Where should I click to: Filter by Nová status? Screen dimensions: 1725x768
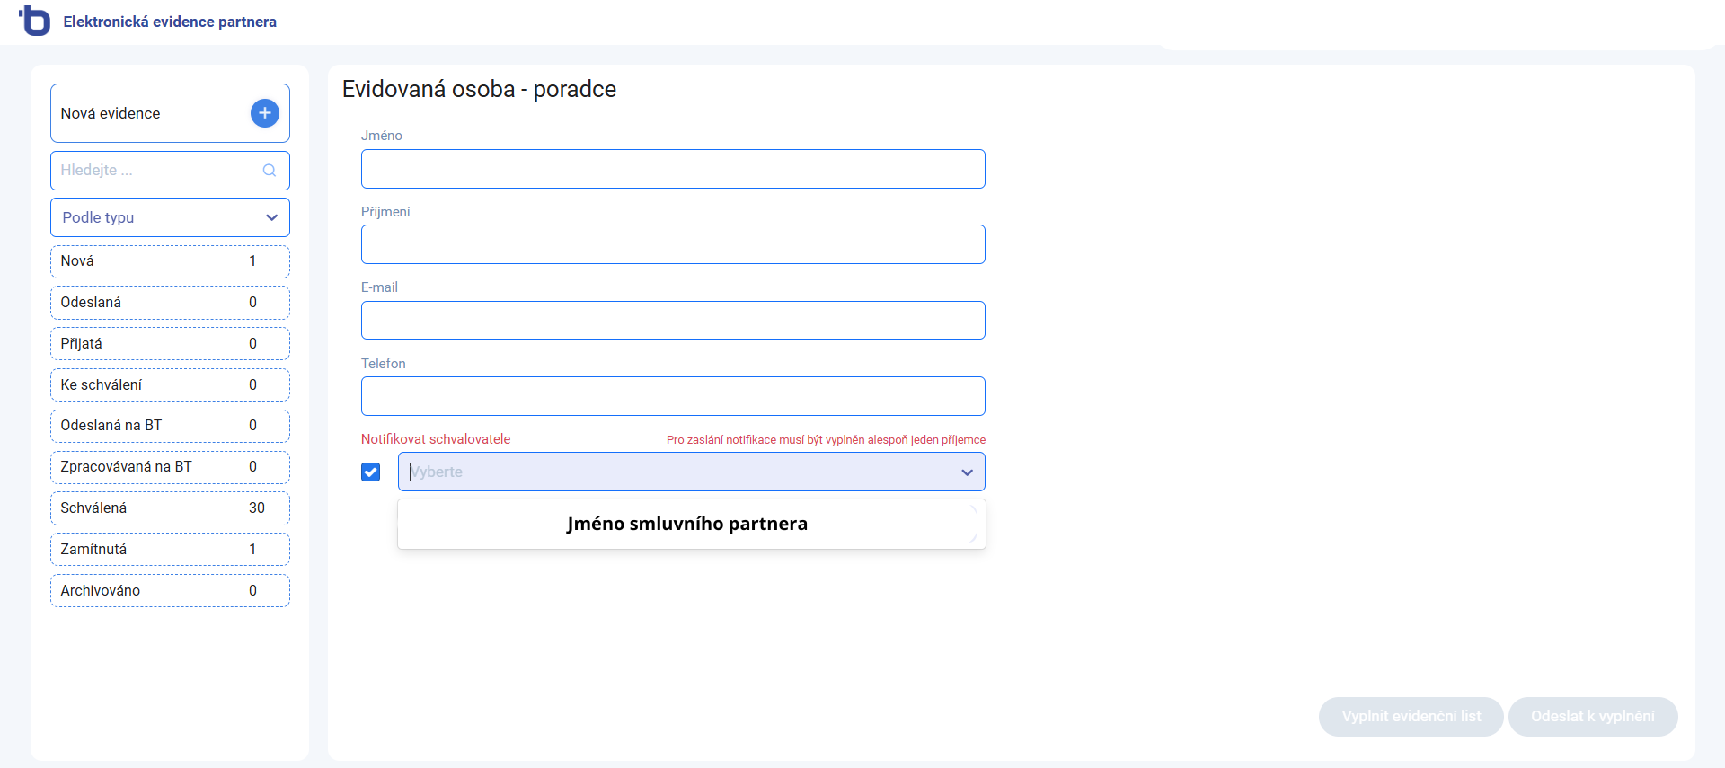click(170, 261)
